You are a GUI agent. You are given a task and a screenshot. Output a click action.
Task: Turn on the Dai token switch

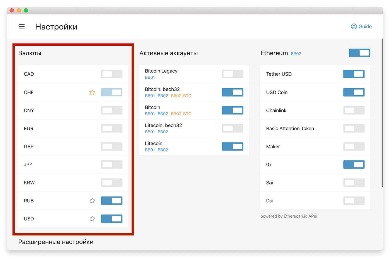coord(354,201)
